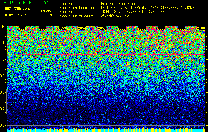Click the 0.7 frequency axis label
The image size is (208, 132).
coord(3,109)
